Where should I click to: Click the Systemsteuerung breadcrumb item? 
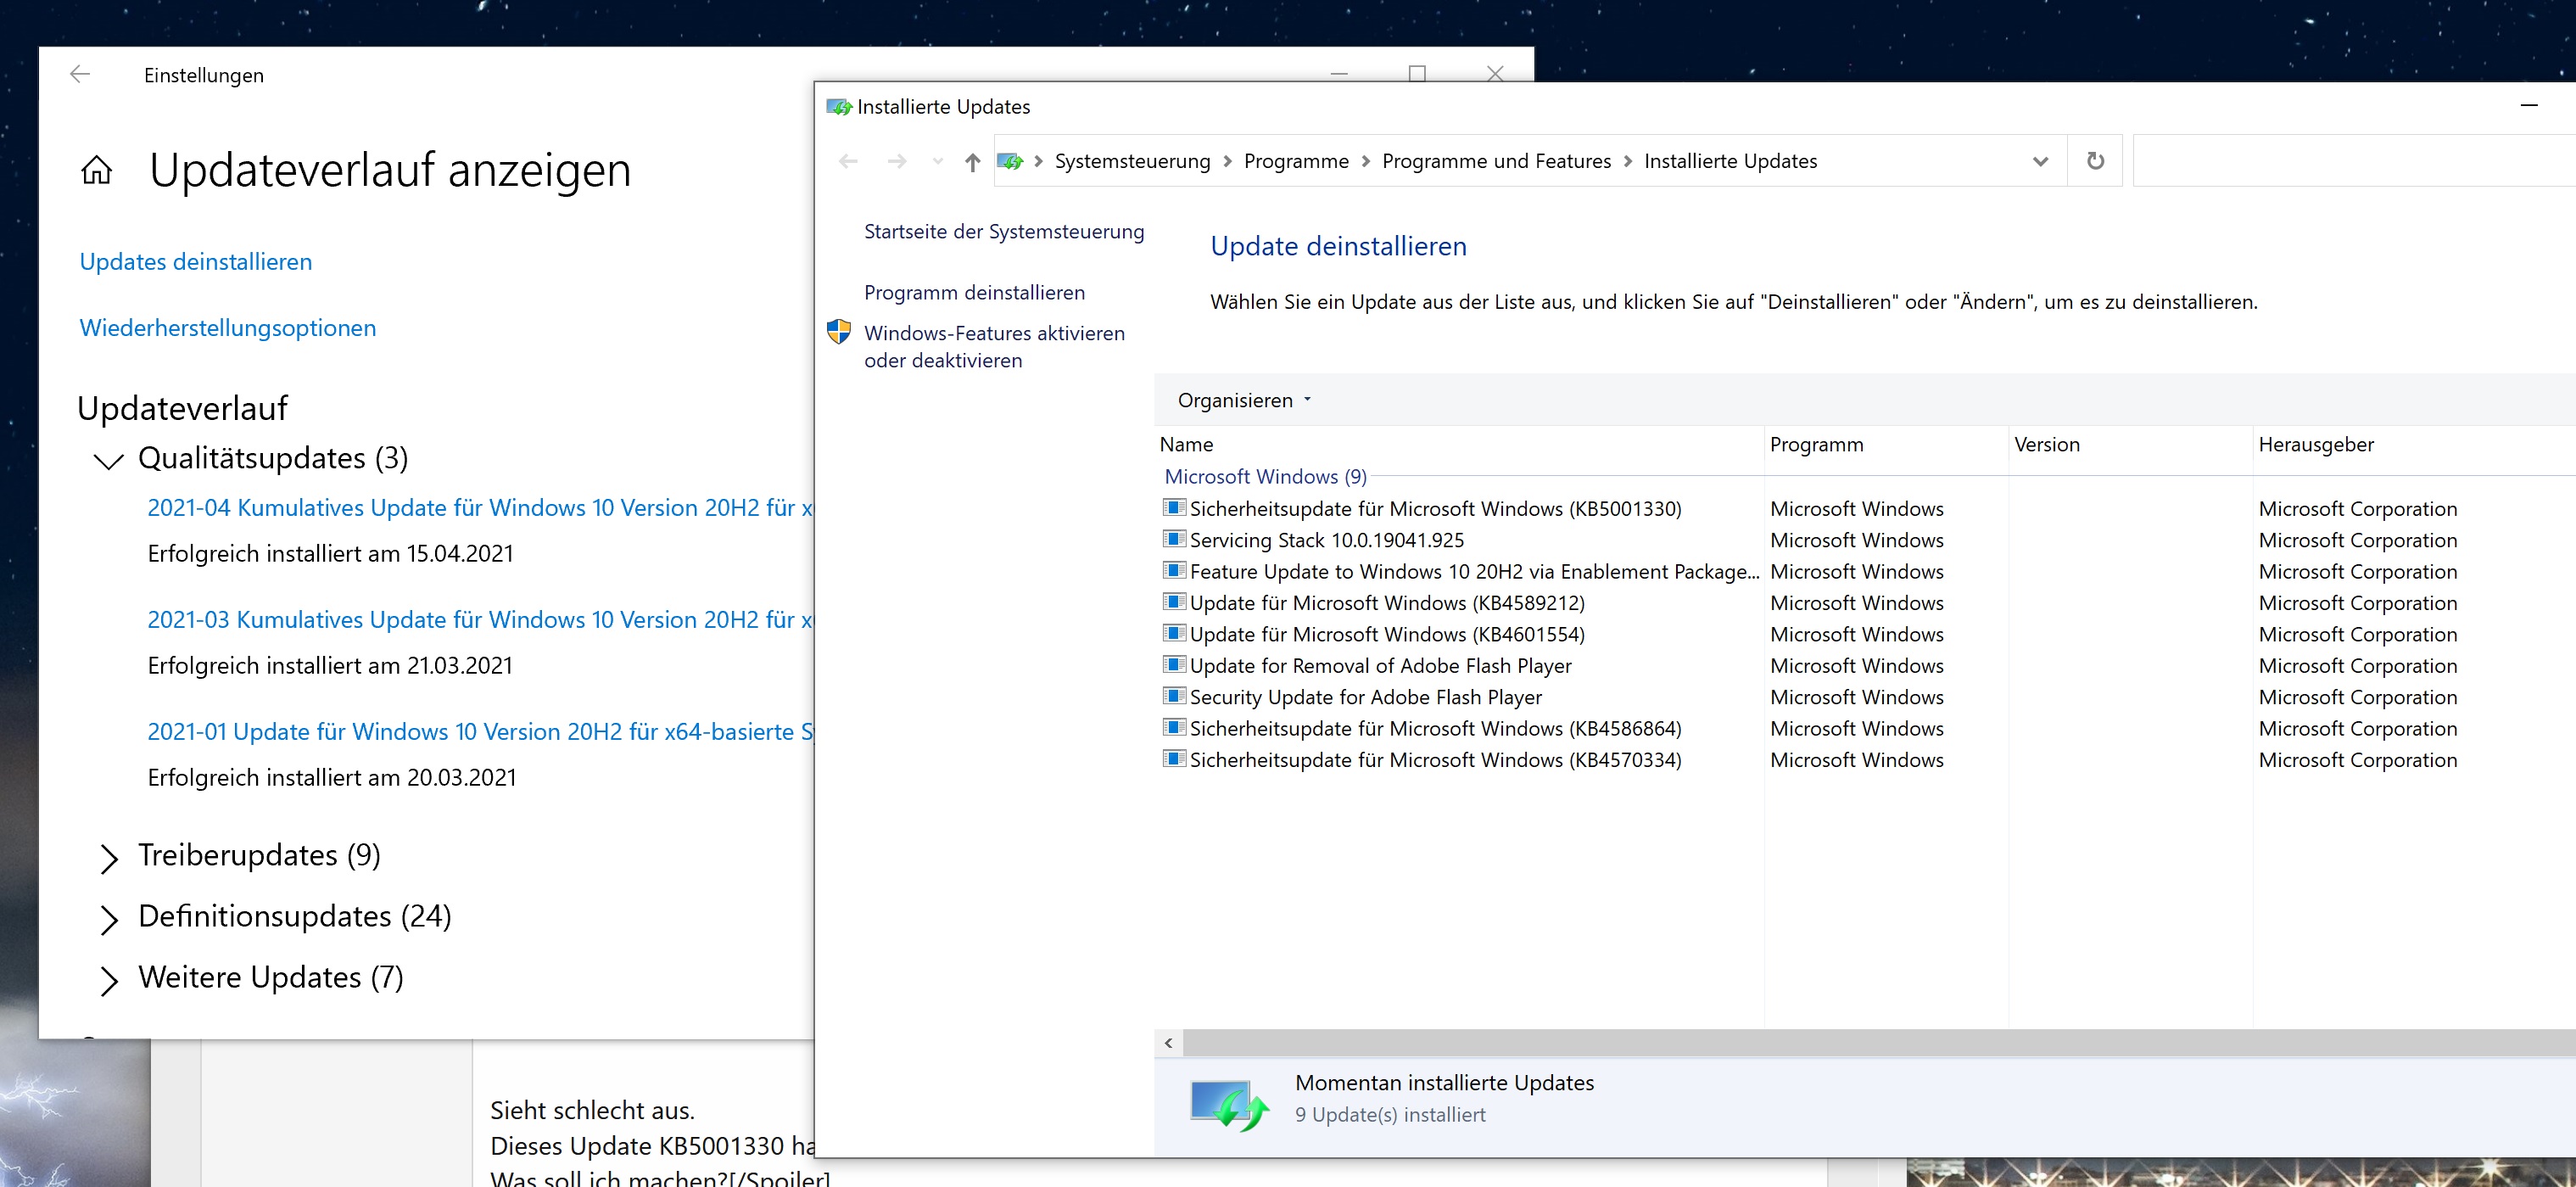pyautogui.click(x=1132, y=162)
